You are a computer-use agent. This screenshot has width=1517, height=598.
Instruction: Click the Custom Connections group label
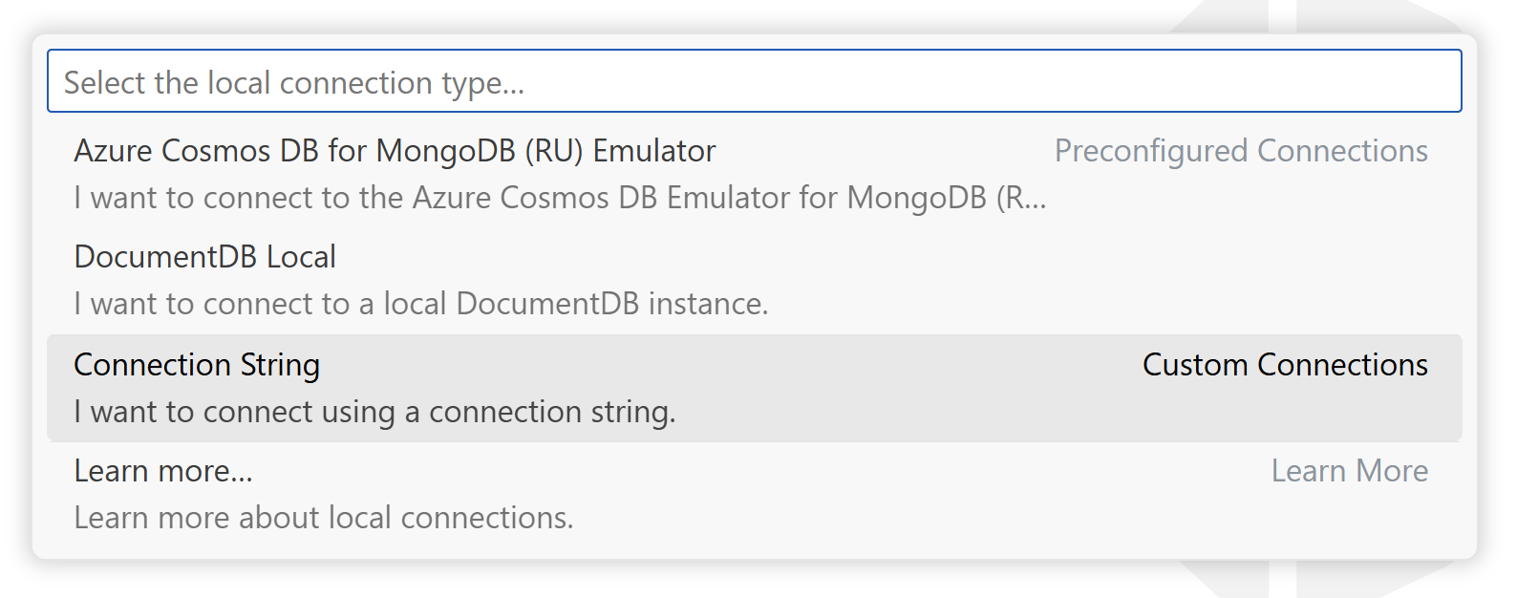(x=1284, y=365)
